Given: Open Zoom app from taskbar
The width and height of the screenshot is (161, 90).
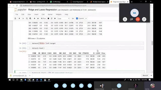Looking at the screenshot, I should [x=25, y=80].
